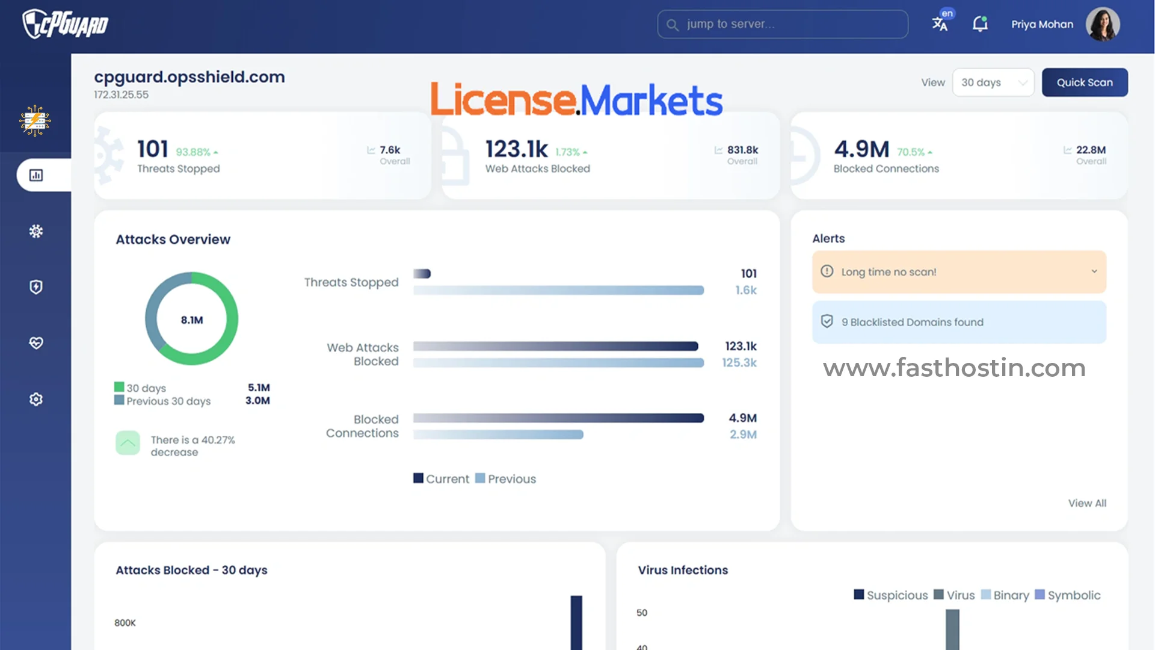Open the settings gear sidebar icon
The width and height of the screenshot is (1155, 650).
(36, 399)
